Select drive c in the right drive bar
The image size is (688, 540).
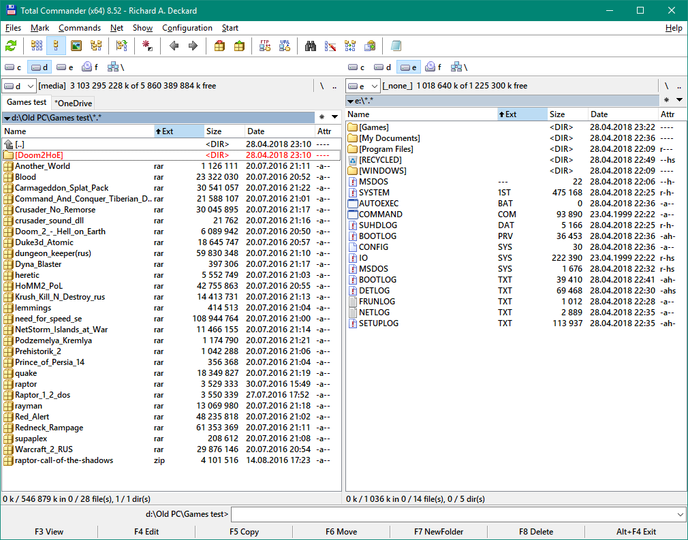tap(356, 67)
